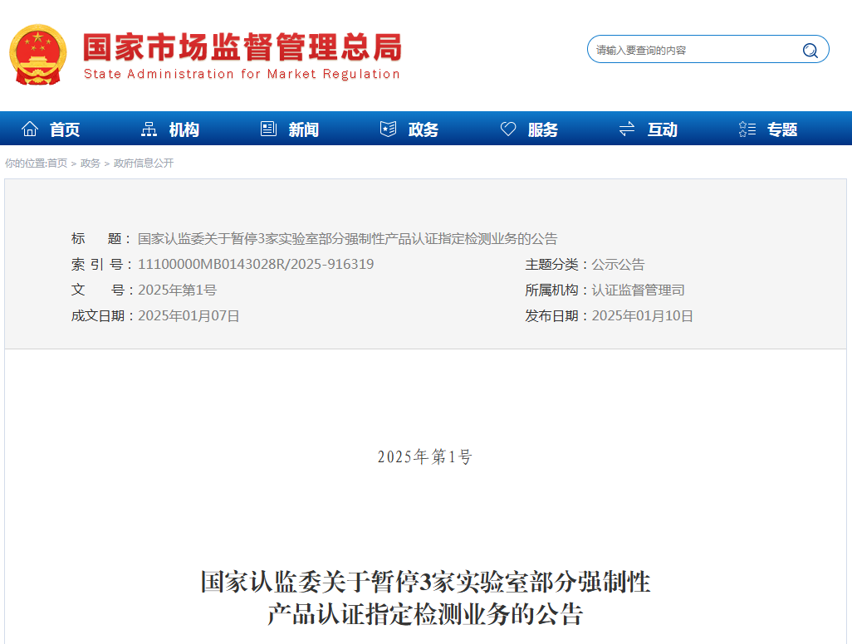Click the 政务 breadcrumb link
The height and width of the screenshot is (644, 852).
[x=91, y=163]
